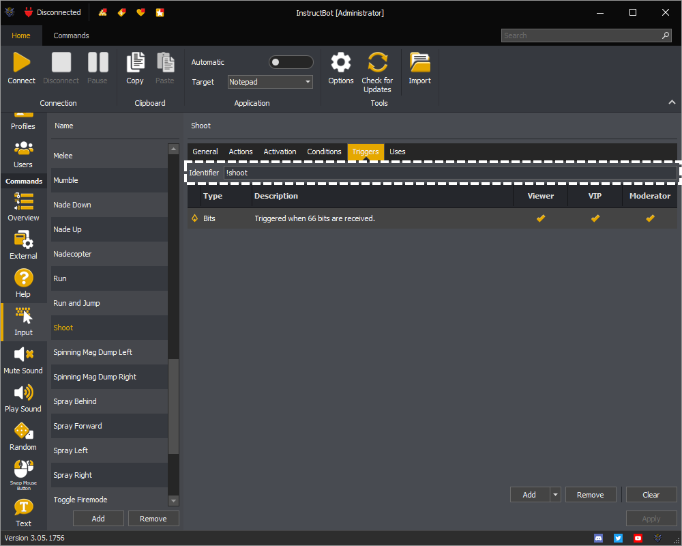Select the Toggle Firemode command
Viewport: 682px width, 546px height.
(x=109, y=500)
